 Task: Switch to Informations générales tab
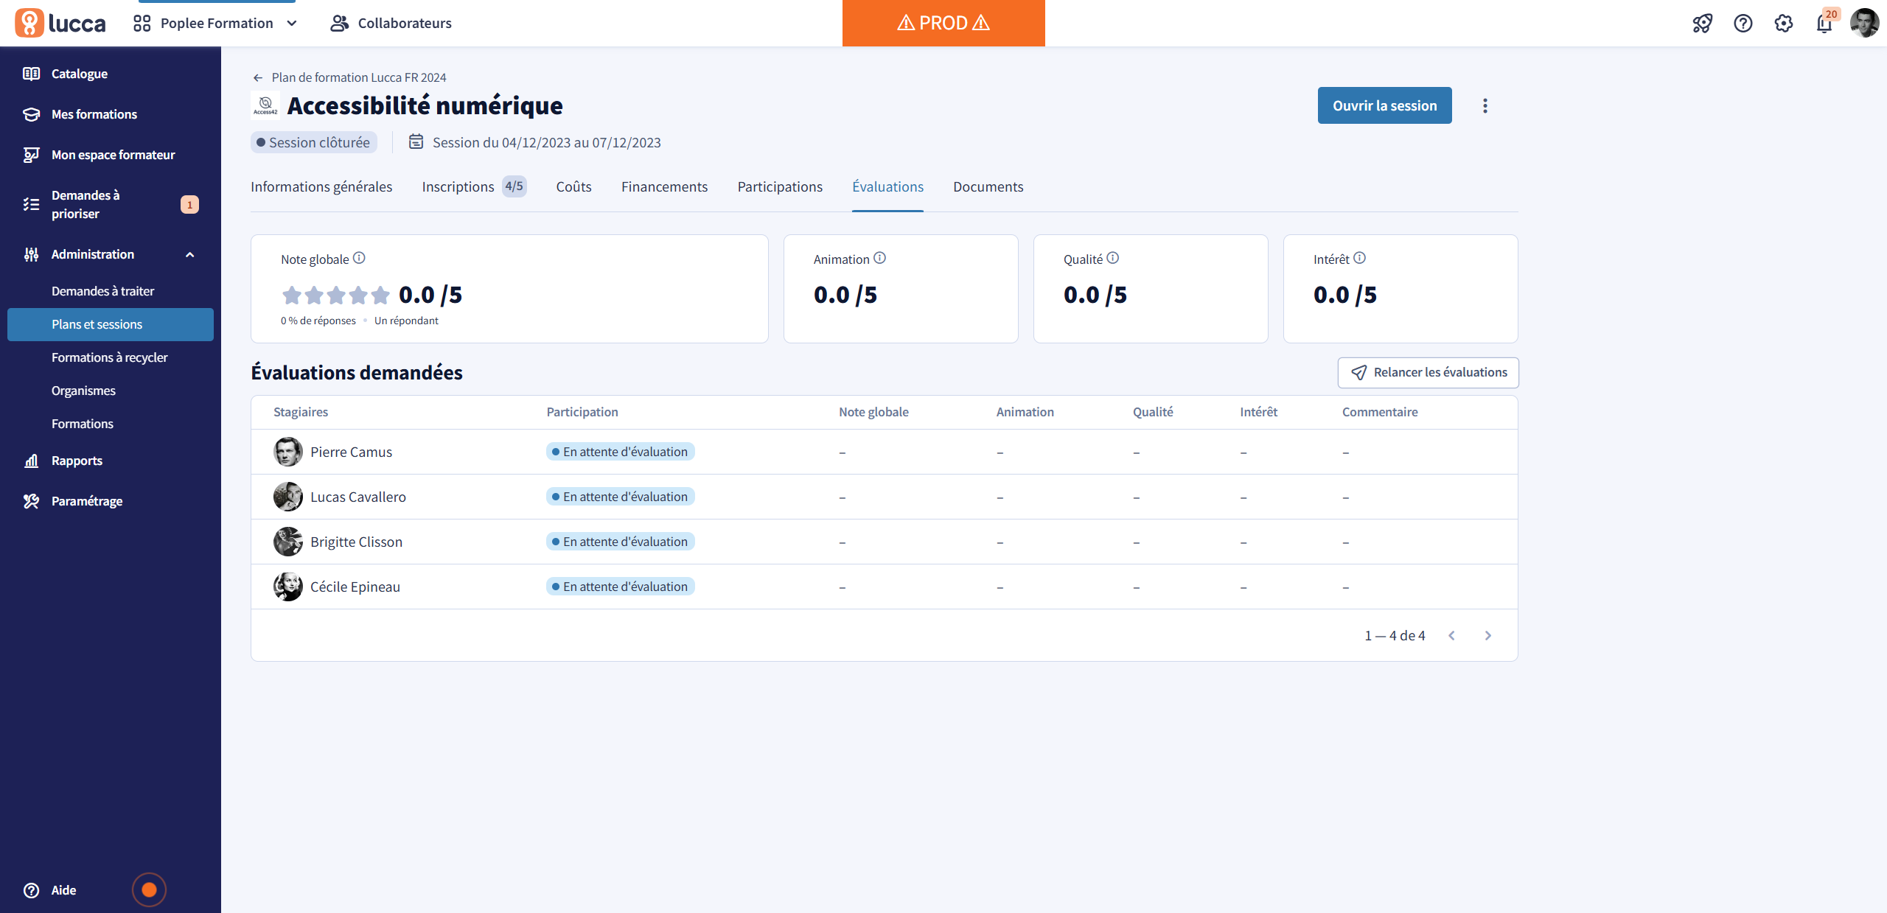coord(321,187)
